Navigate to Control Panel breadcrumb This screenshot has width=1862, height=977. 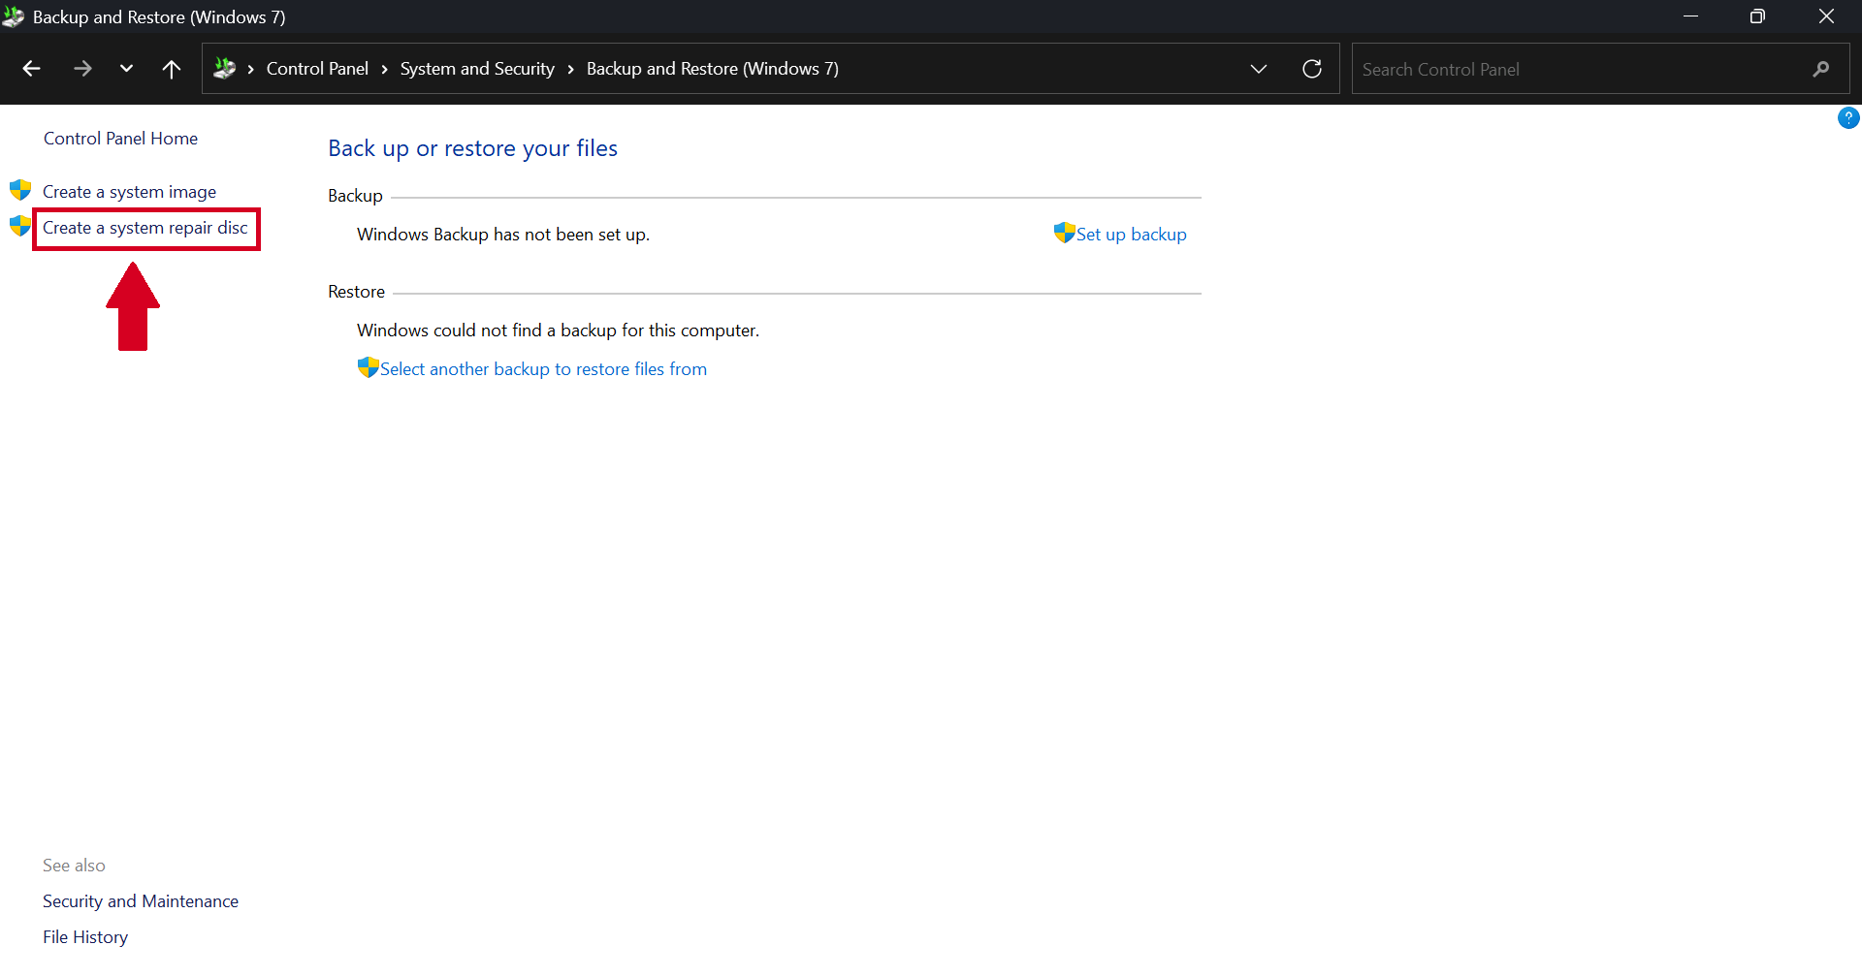point(317,68)
